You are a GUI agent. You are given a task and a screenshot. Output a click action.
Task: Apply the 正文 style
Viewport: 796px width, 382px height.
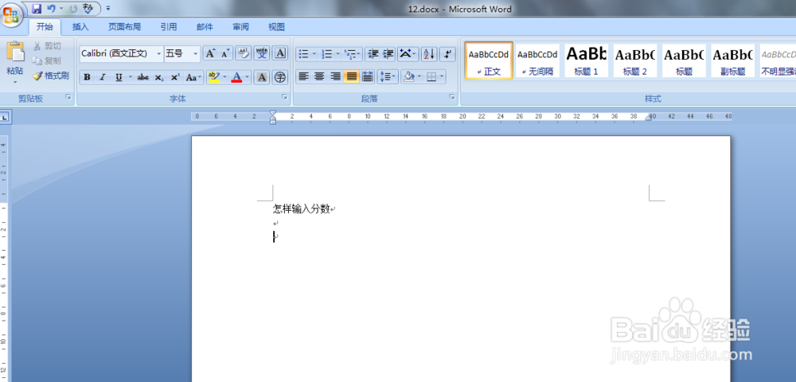pos(489,60)
